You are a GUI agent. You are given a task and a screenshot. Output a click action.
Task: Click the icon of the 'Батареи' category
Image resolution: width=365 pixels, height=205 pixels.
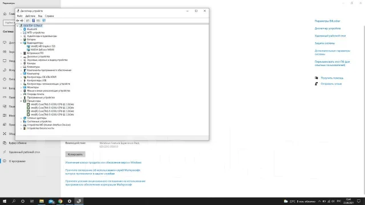[25, 39]
